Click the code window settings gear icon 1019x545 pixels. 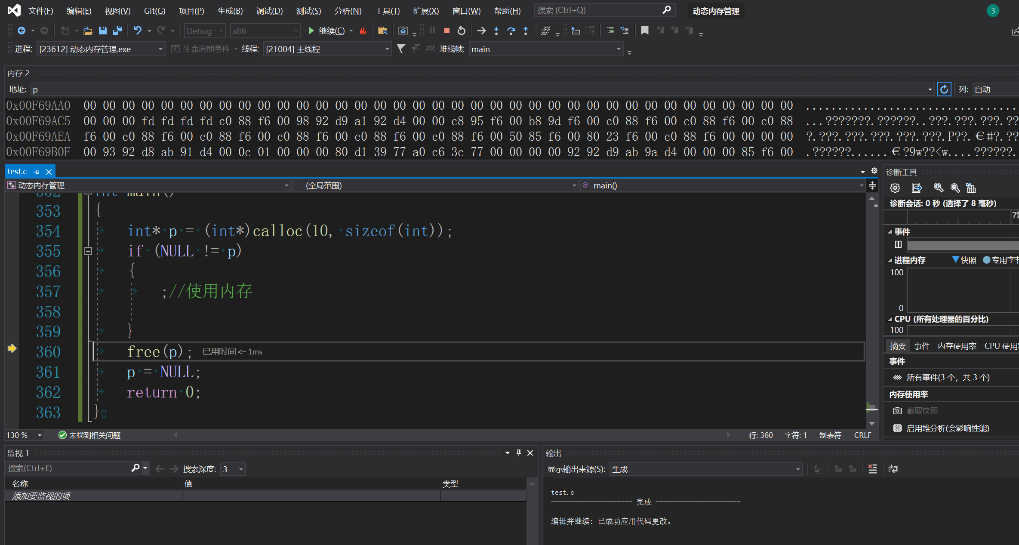click(x=874, y=171)
